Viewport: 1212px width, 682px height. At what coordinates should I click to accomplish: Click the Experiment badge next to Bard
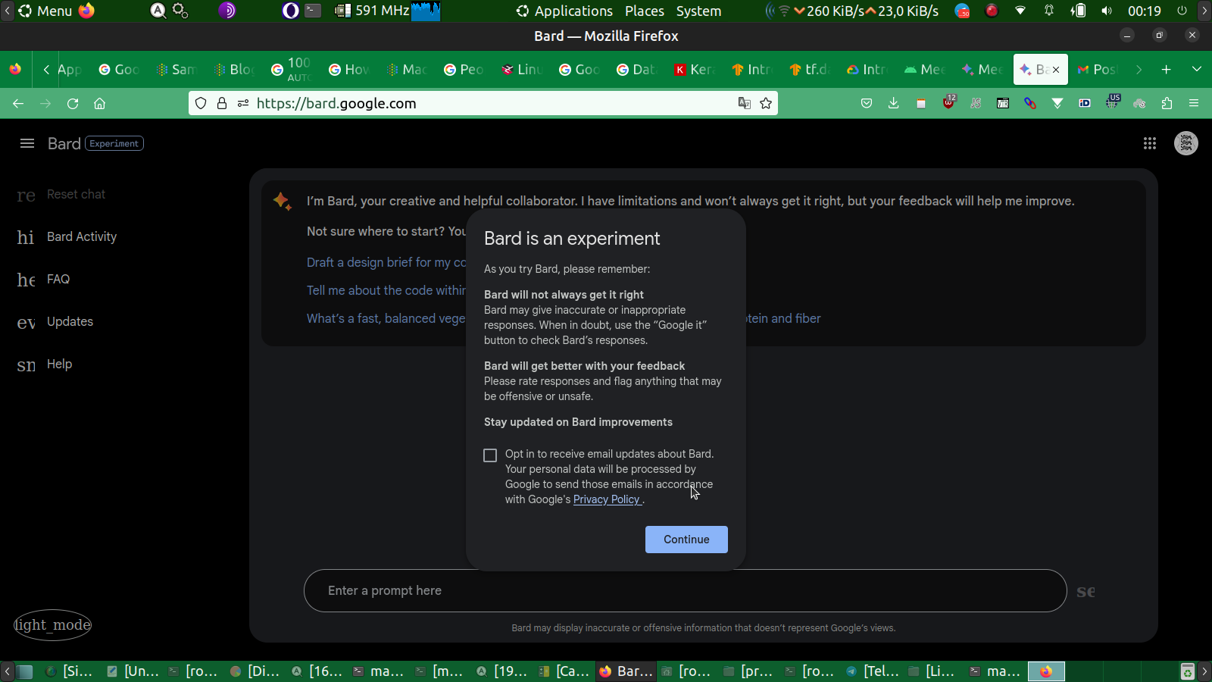(x=114, y=143)
